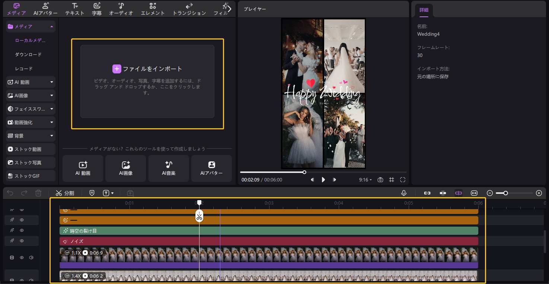Take a snapshot with the camera icon
Screen dimensions: 549x284
[380, 180]
